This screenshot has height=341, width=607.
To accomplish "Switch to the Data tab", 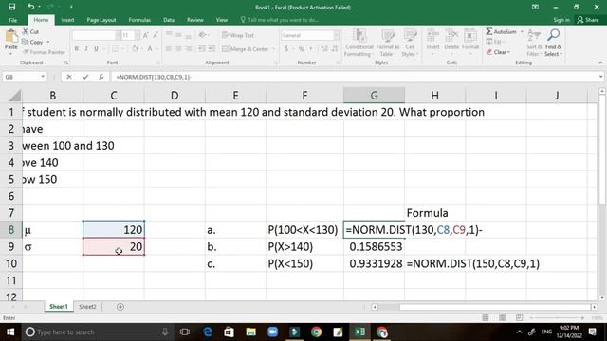I will coord(169,20).
